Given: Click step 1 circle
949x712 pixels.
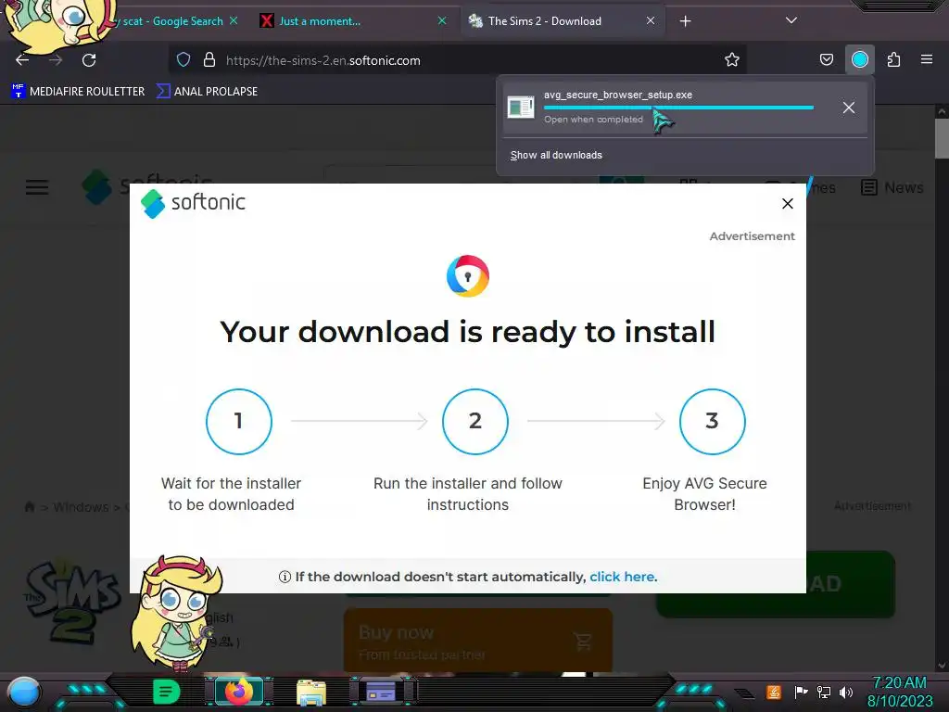Looking at the screenshot, I should (238, 422).
